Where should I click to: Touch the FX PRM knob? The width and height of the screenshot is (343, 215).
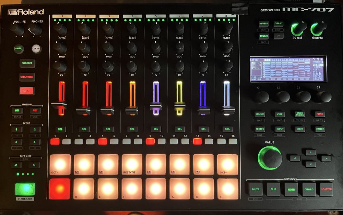click(298, 29)
